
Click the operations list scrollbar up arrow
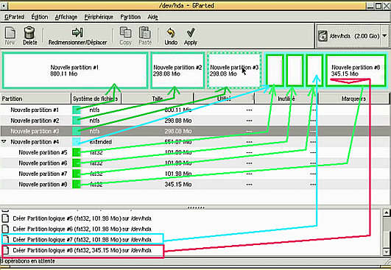coord(387,213)
